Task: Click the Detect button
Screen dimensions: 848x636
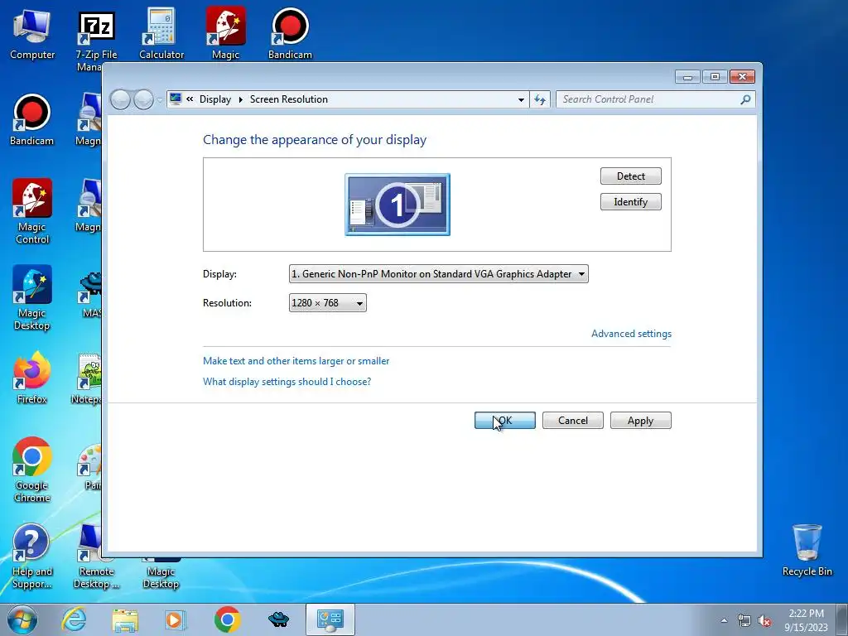Action: coord(630,176)
